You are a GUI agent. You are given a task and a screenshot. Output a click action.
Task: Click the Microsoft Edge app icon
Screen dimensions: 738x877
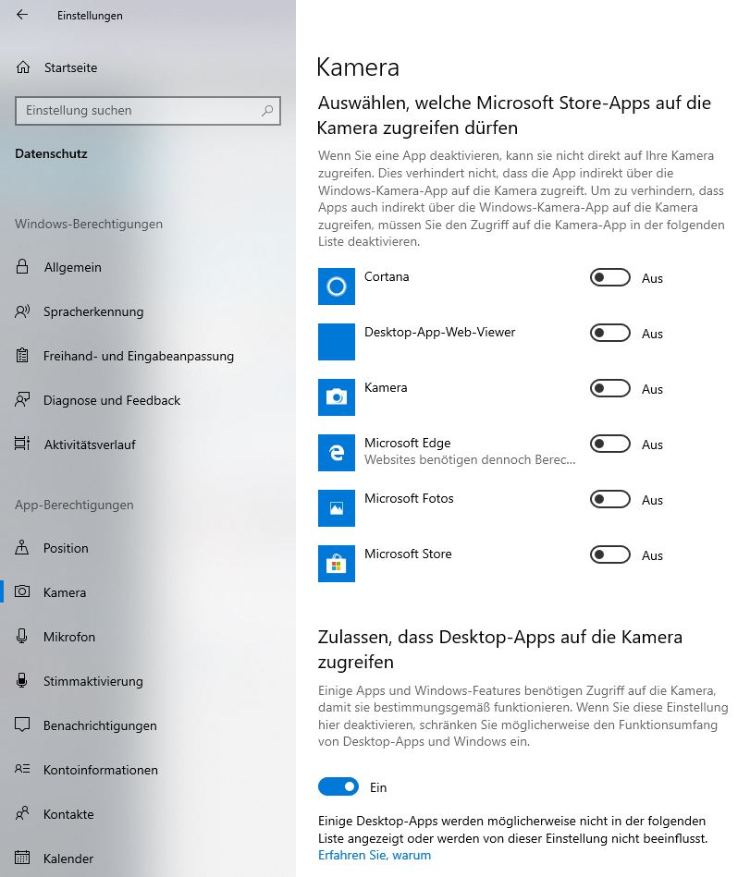337,453
